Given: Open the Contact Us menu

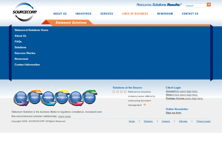Looking at the screenshot, I should [x=190, y=14].
